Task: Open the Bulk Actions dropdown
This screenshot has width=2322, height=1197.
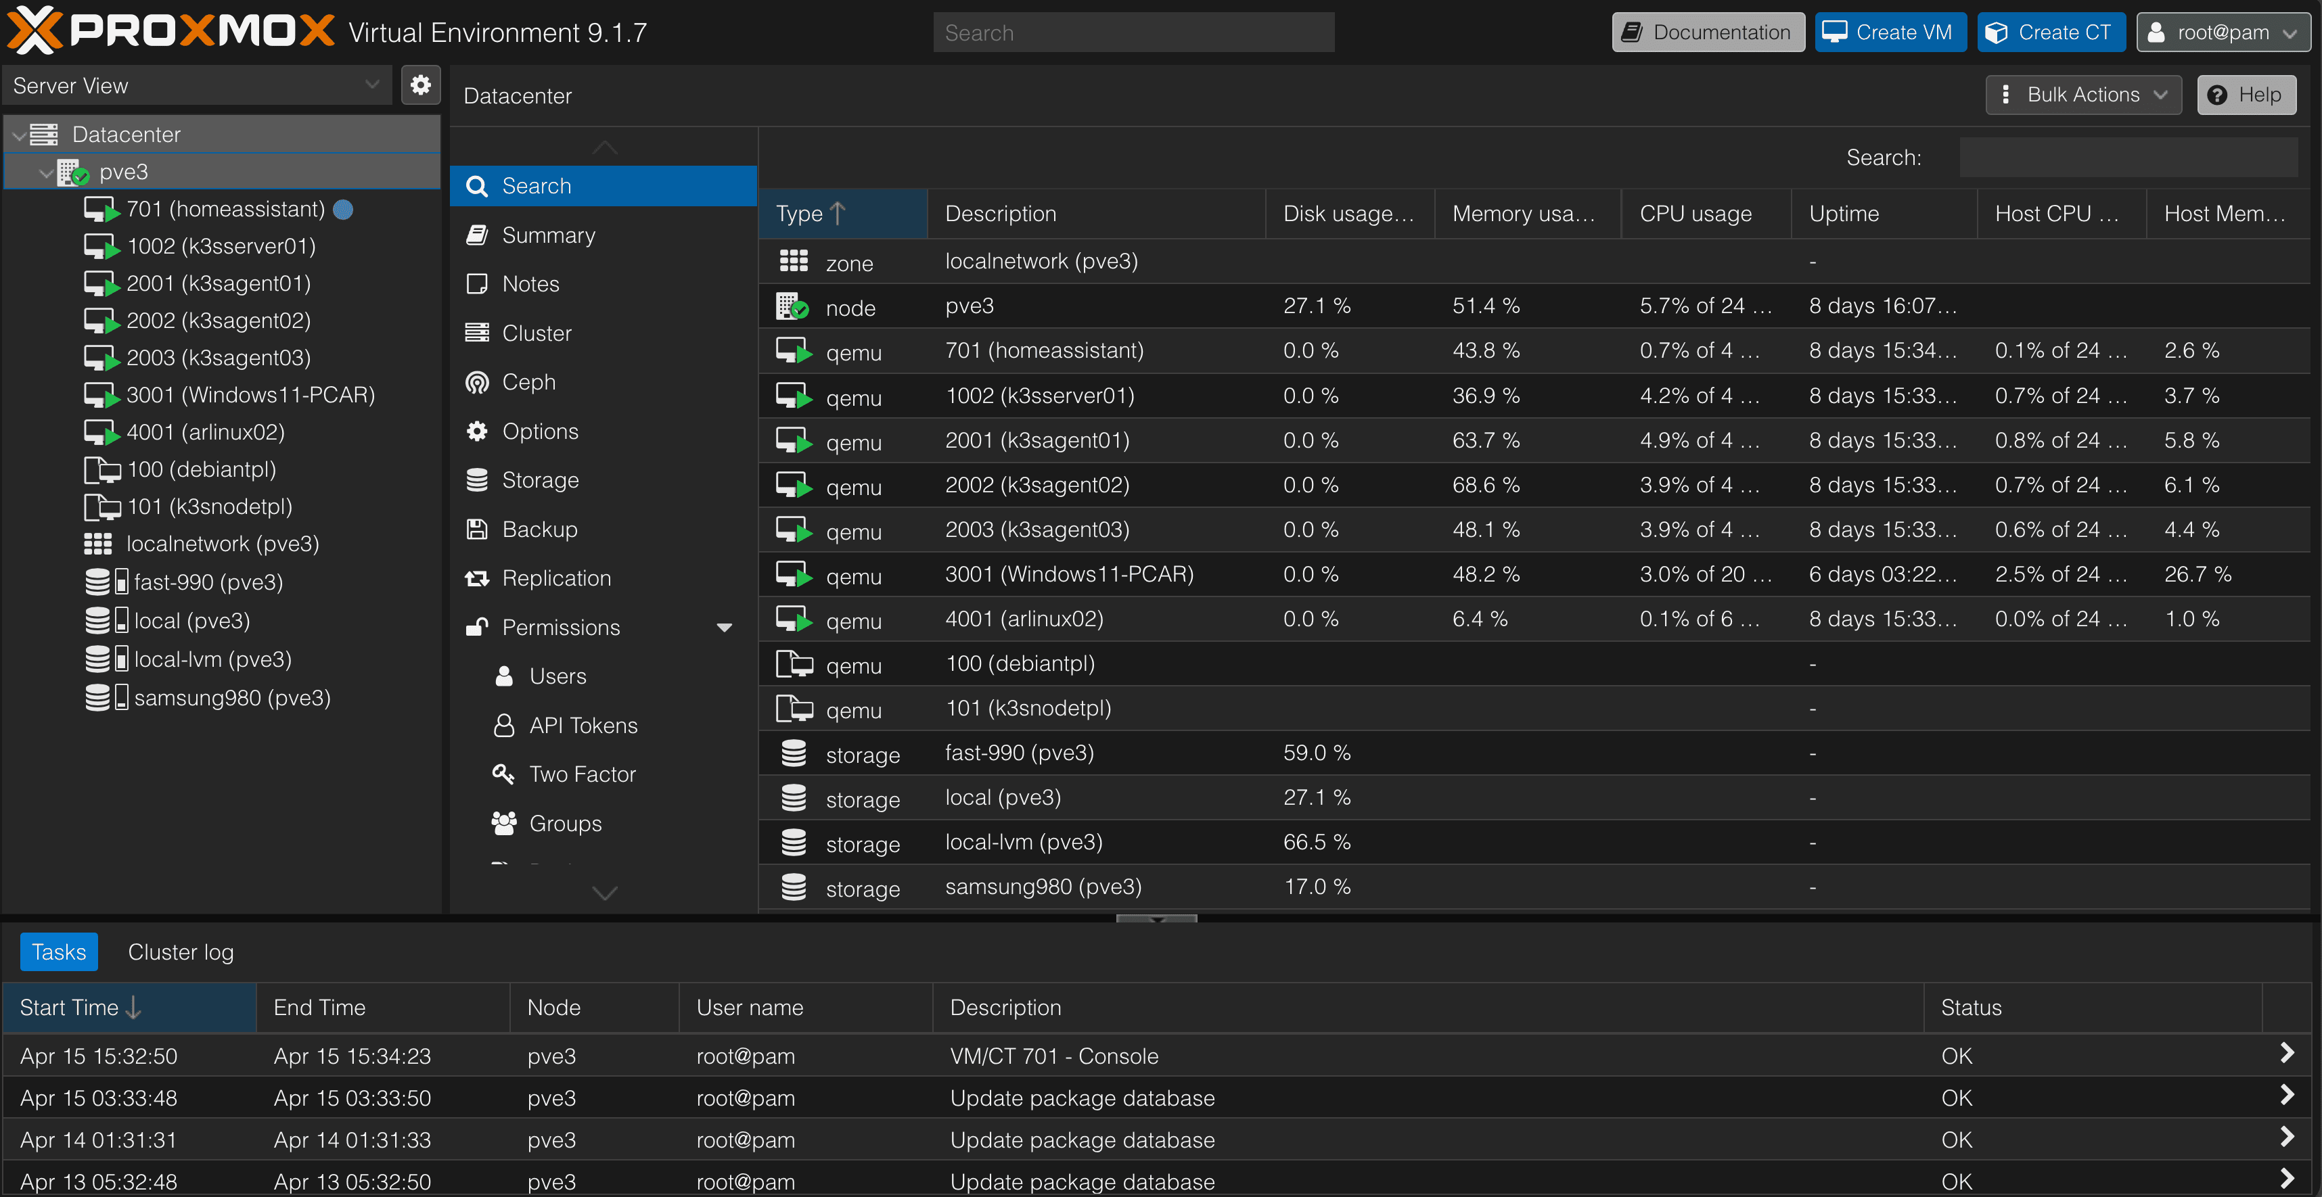Action: pyautogui.click(x=2083, y=94)
